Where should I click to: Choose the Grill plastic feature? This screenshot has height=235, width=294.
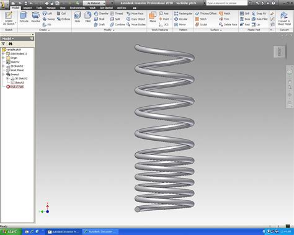coord(244,14)
